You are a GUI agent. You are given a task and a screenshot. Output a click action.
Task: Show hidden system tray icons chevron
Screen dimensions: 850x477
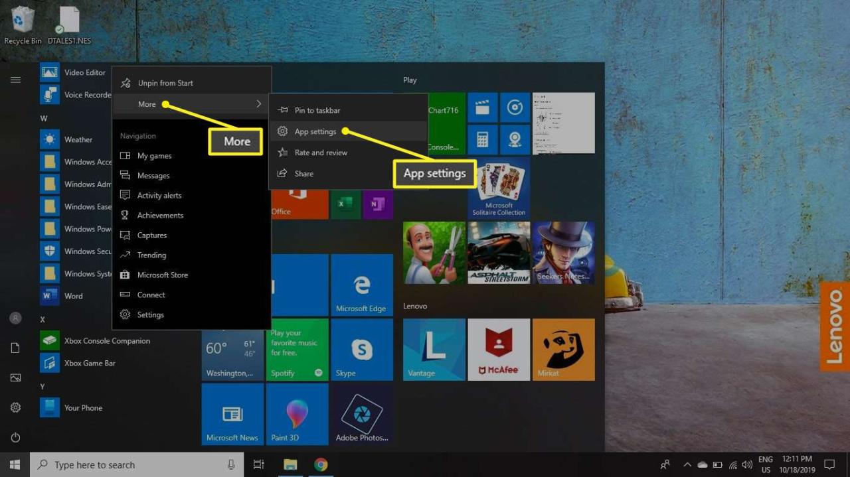pos(687,464)
